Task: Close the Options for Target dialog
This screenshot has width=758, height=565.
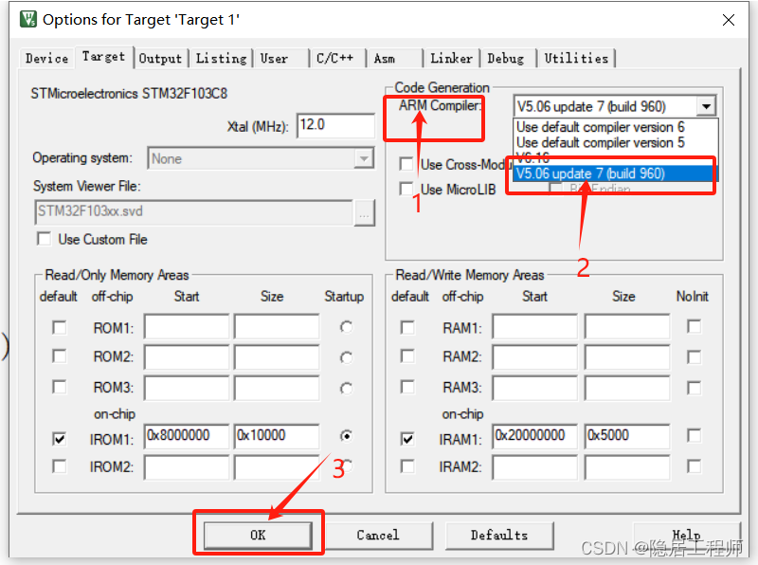Action: point(728,20)
